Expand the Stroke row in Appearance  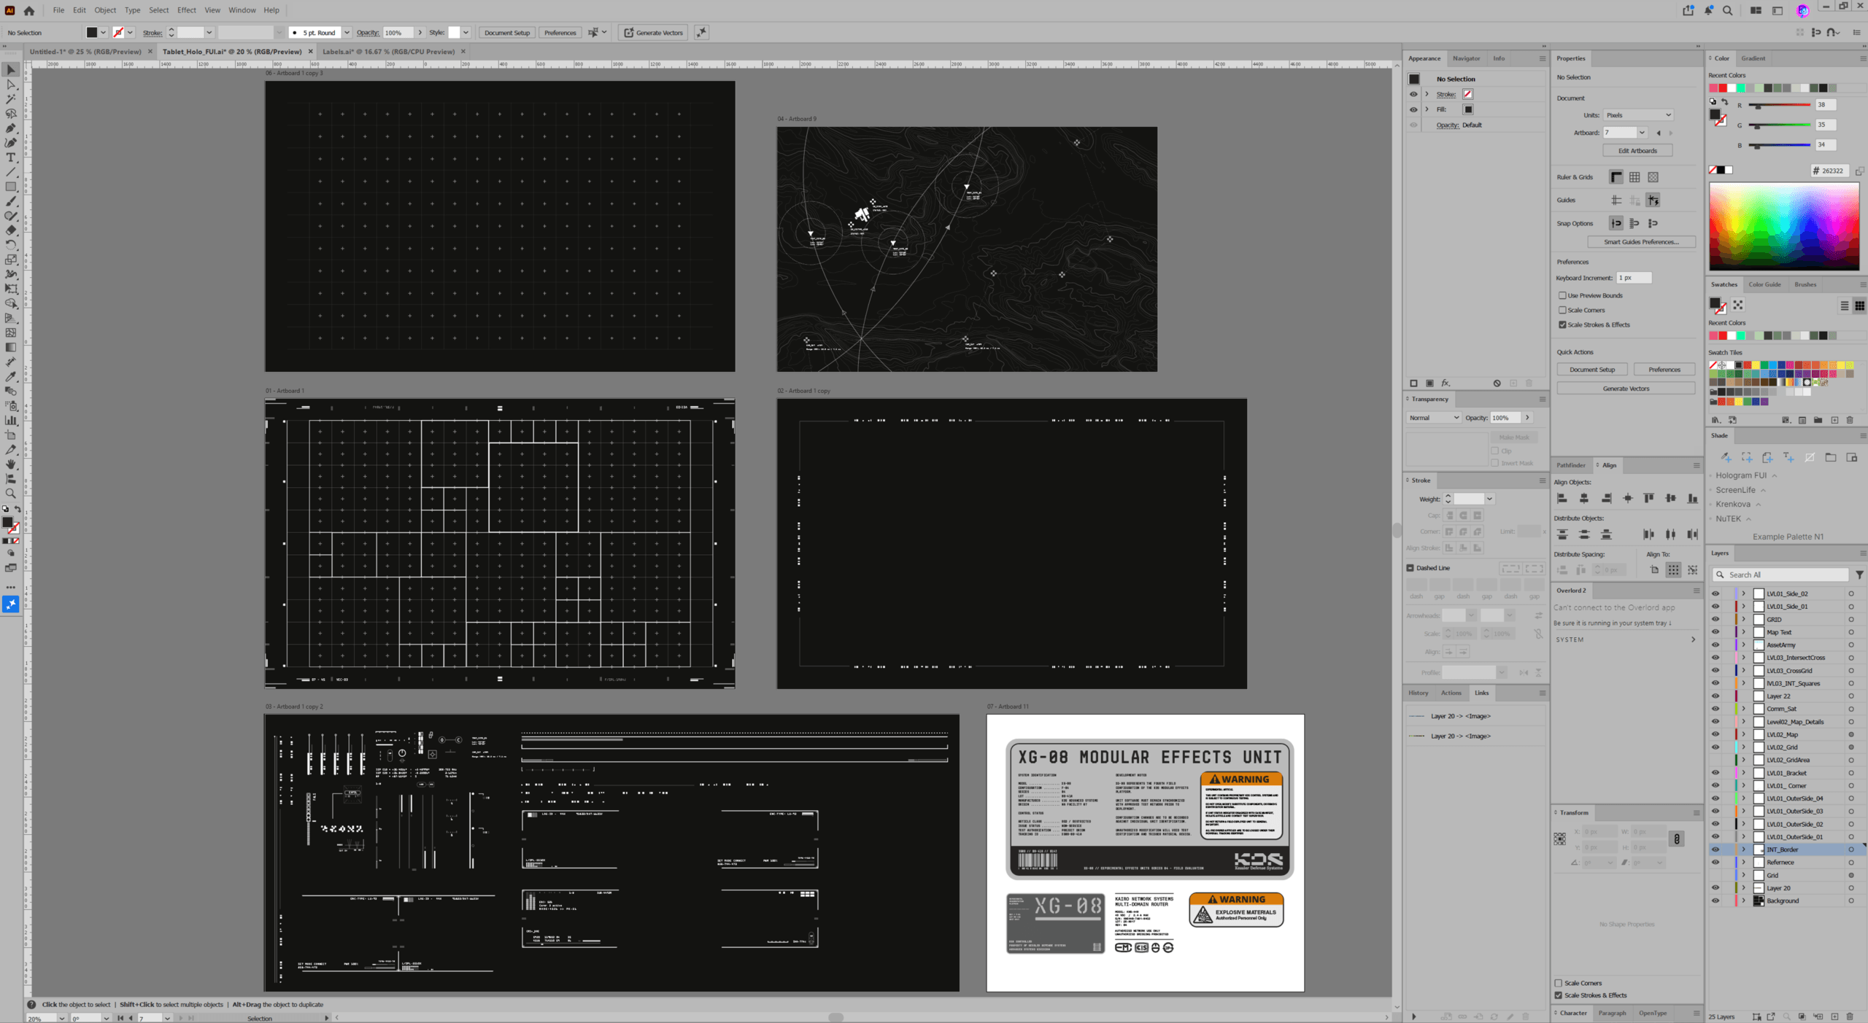pyautogui.click(x=1427, y=94)
